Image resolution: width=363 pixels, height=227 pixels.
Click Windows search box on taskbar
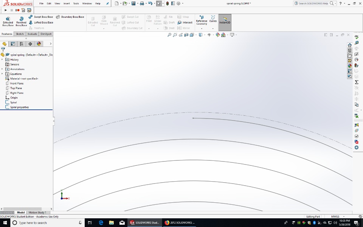click(47, 223)
